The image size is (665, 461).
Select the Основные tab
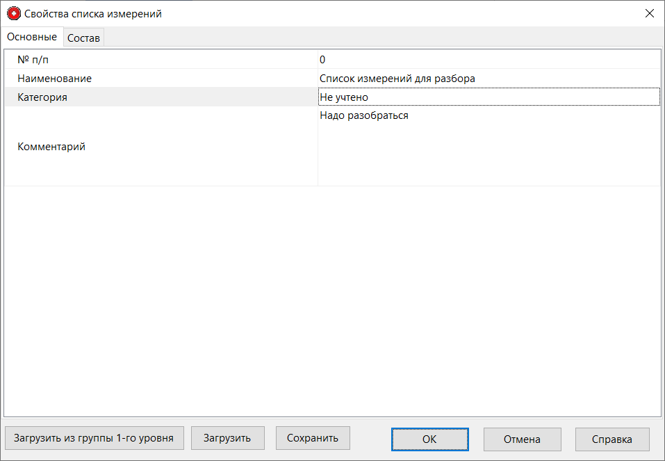coord(31,37)
